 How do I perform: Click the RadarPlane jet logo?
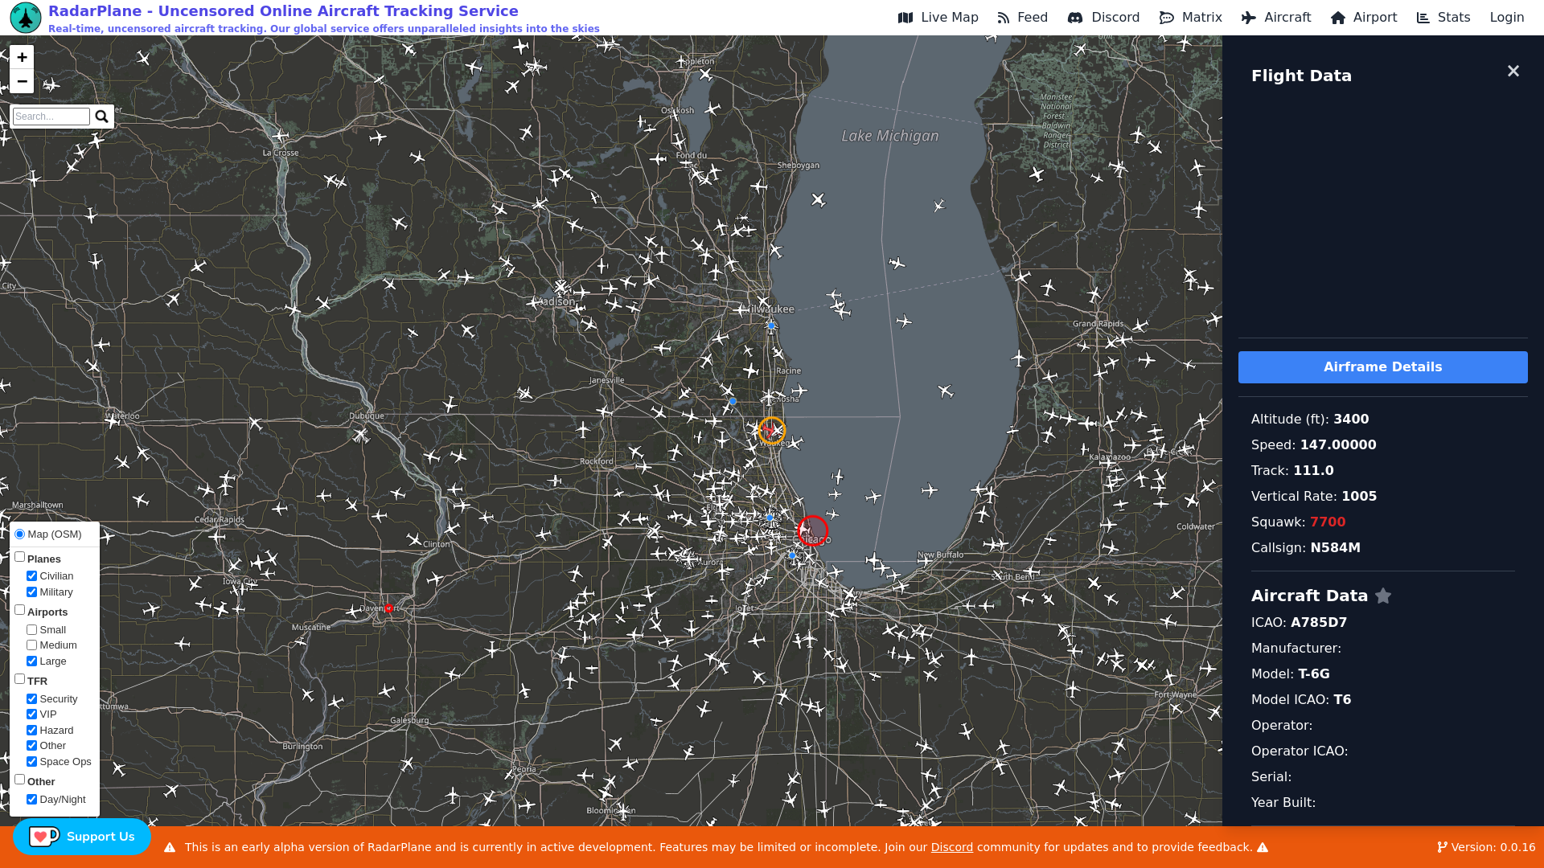[x=25, y=17]
